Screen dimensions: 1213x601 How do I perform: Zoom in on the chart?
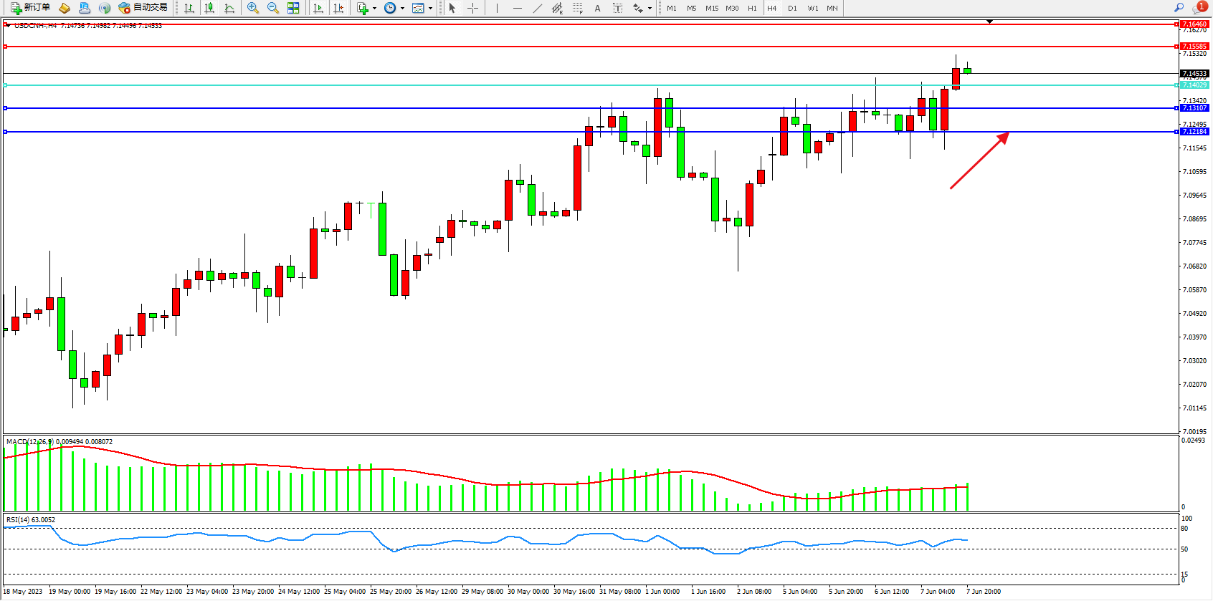253,8
